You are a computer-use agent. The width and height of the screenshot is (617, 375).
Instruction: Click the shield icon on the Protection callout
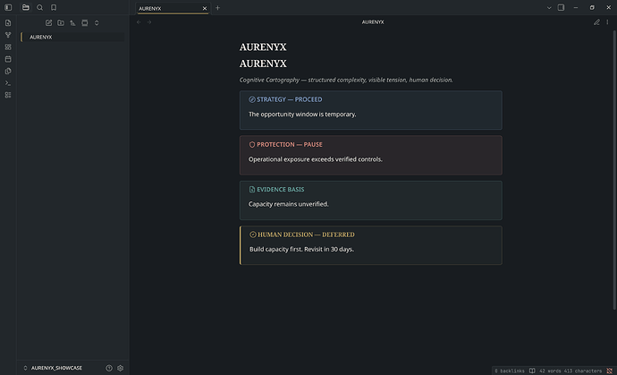point(252,145)
